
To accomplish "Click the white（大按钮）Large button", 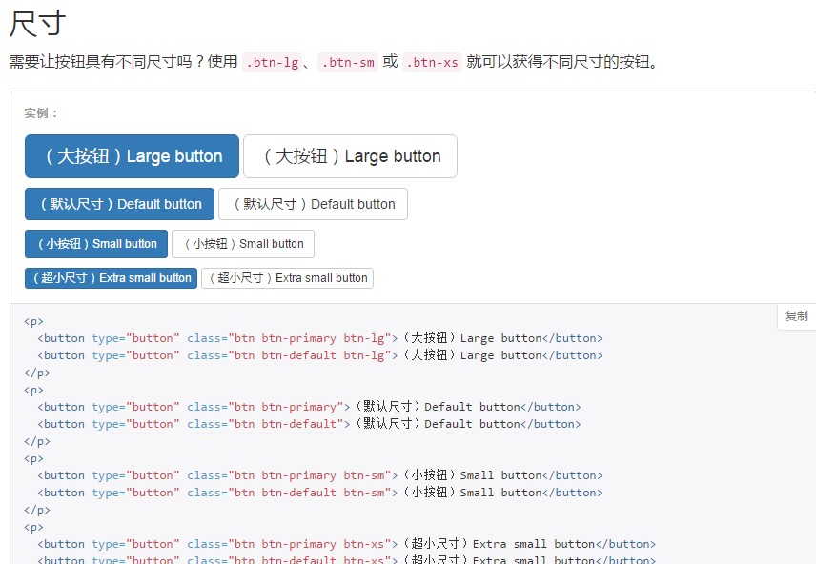I will (x=349, y=156).
